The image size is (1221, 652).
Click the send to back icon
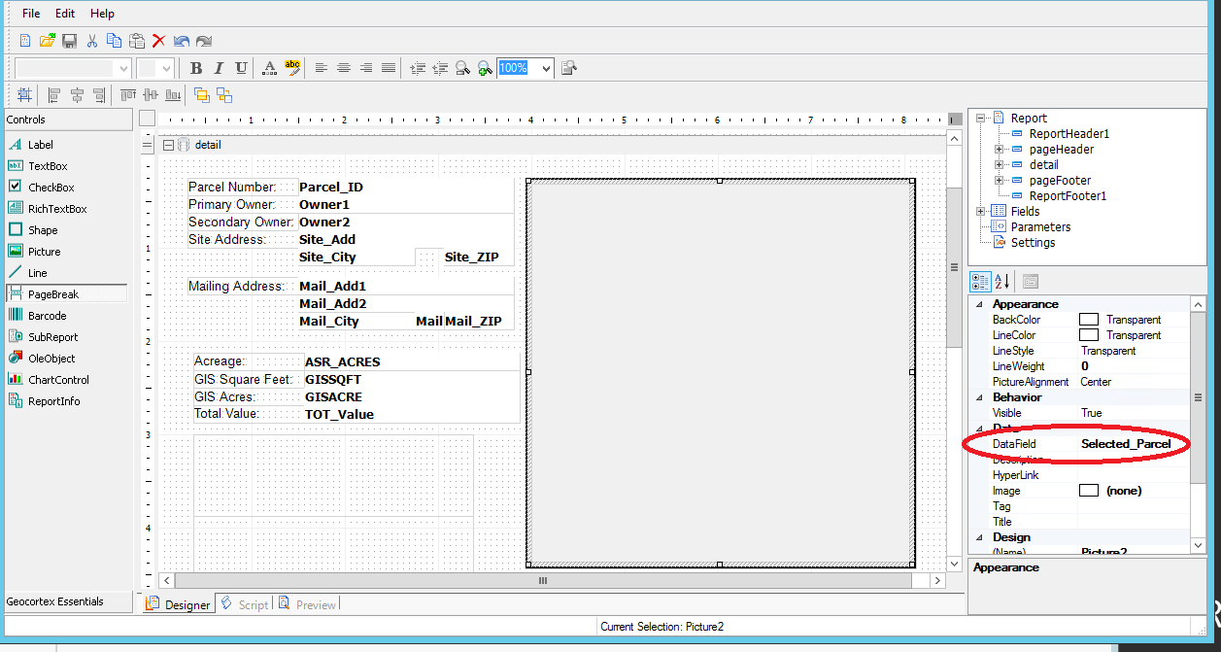(x=224, y=95)
